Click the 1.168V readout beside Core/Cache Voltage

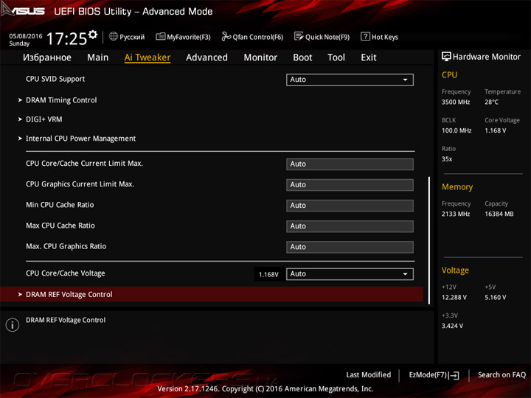point(268,274)
